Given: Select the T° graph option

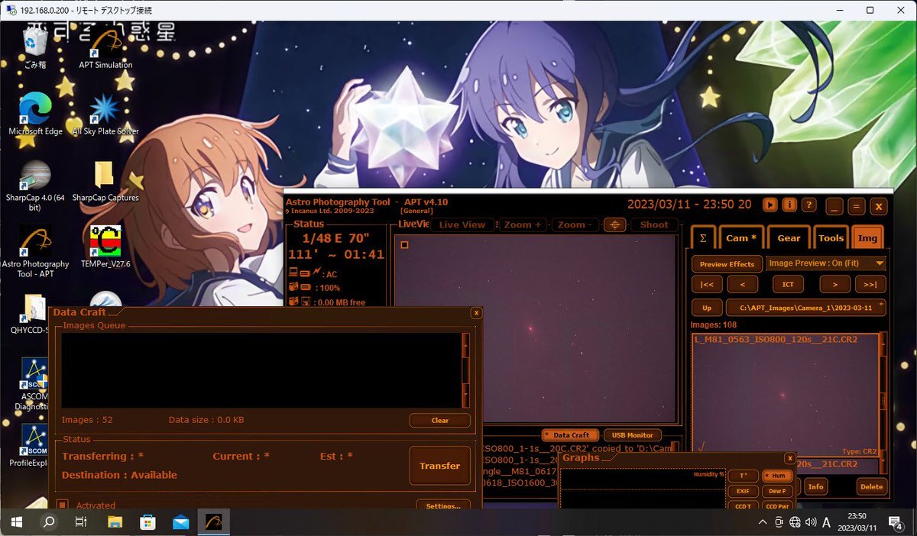Looking at the screenshot, I should (x=743, y=476).
